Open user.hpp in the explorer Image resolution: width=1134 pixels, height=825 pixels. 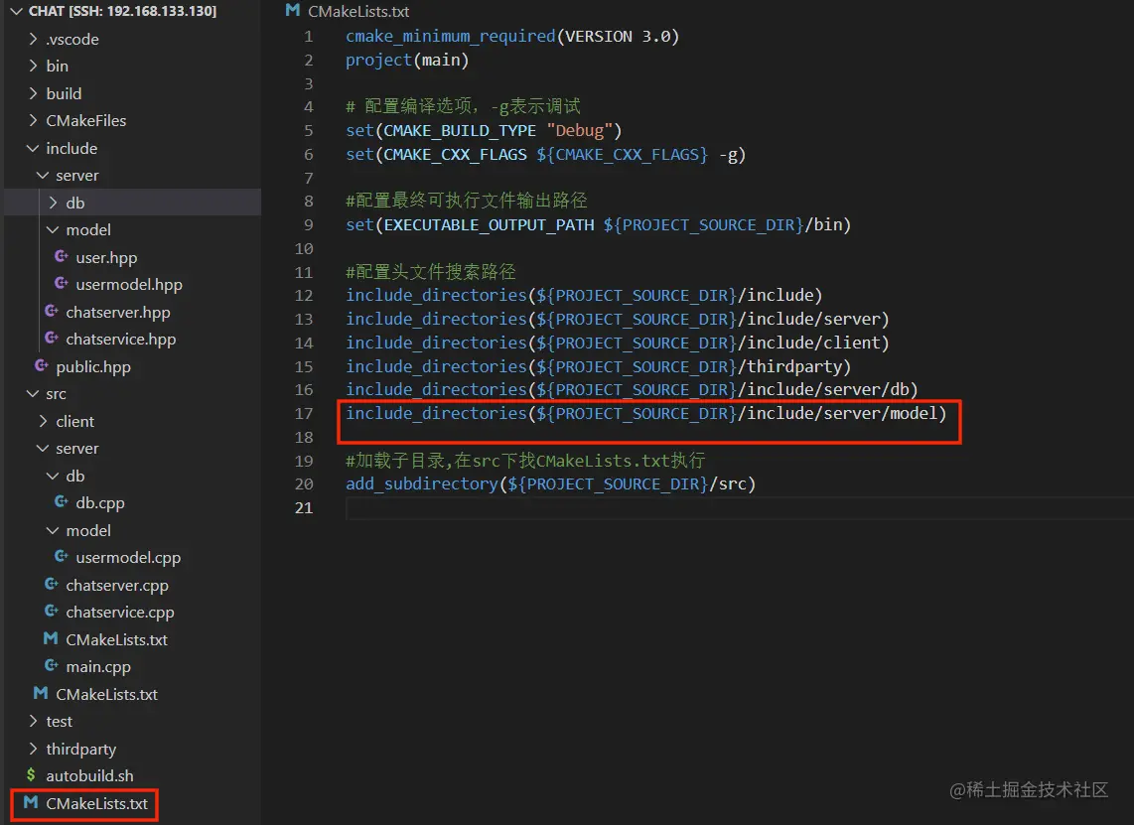point(106,257)
